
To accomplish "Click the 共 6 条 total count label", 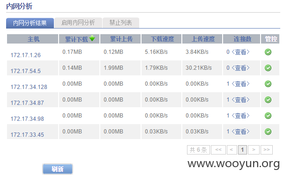I will coord(198,150).
